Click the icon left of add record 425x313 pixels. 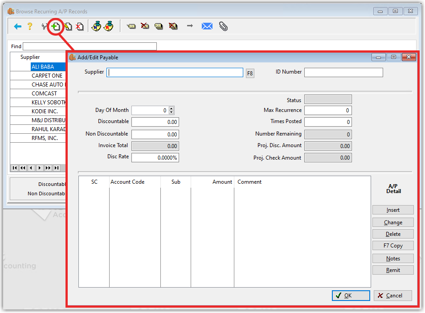(44, 26)
